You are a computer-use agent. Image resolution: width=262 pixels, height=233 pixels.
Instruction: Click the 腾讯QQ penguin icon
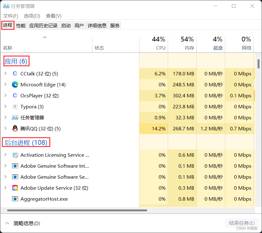[15, 128]
